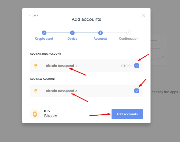Screen dimensions: 180x142
Task: Select the Confirmation step label
Action: (129, 38)
